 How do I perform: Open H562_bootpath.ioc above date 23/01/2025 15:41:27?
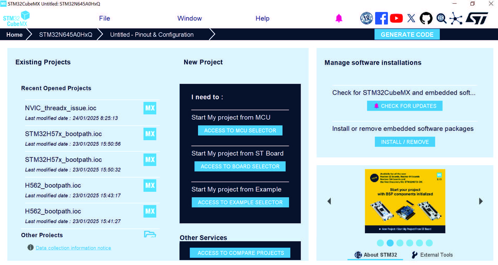(53, 211)
